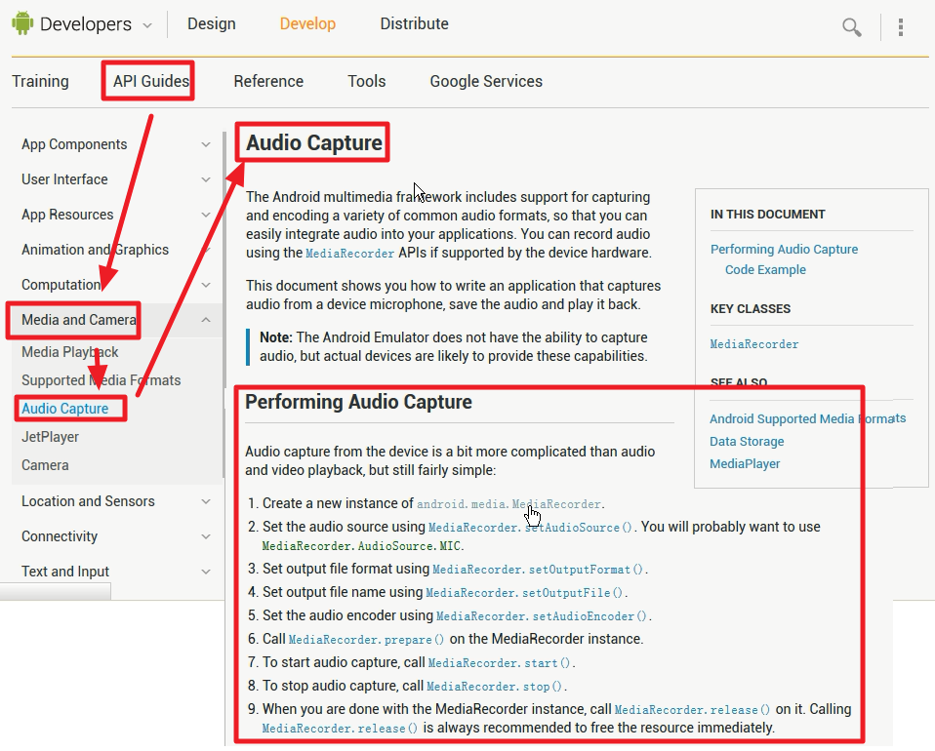Expand the User Interface chevron

pyautogui.click(x=206, y=179)
